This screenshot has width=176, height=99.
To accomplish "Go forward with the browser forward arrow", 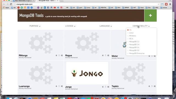I will point(7,4).
